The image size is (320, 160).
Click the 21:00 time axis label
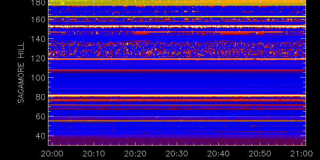pos(302,154)
